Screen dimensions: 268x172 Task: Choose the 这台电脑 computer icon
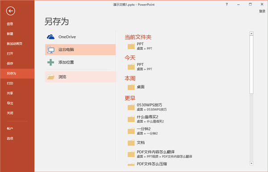tap(50, 50)
